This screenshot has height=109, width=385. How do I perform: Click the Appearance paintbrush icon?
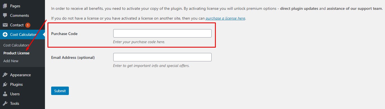point(5,75)
